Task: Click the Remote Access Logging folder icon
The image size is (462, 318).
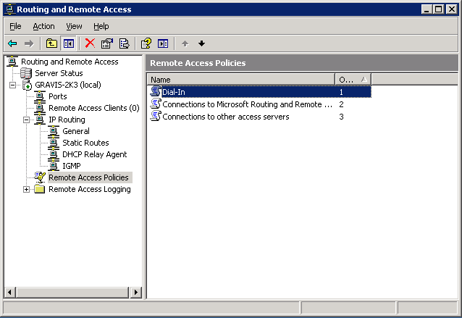Action: (40, 189)
